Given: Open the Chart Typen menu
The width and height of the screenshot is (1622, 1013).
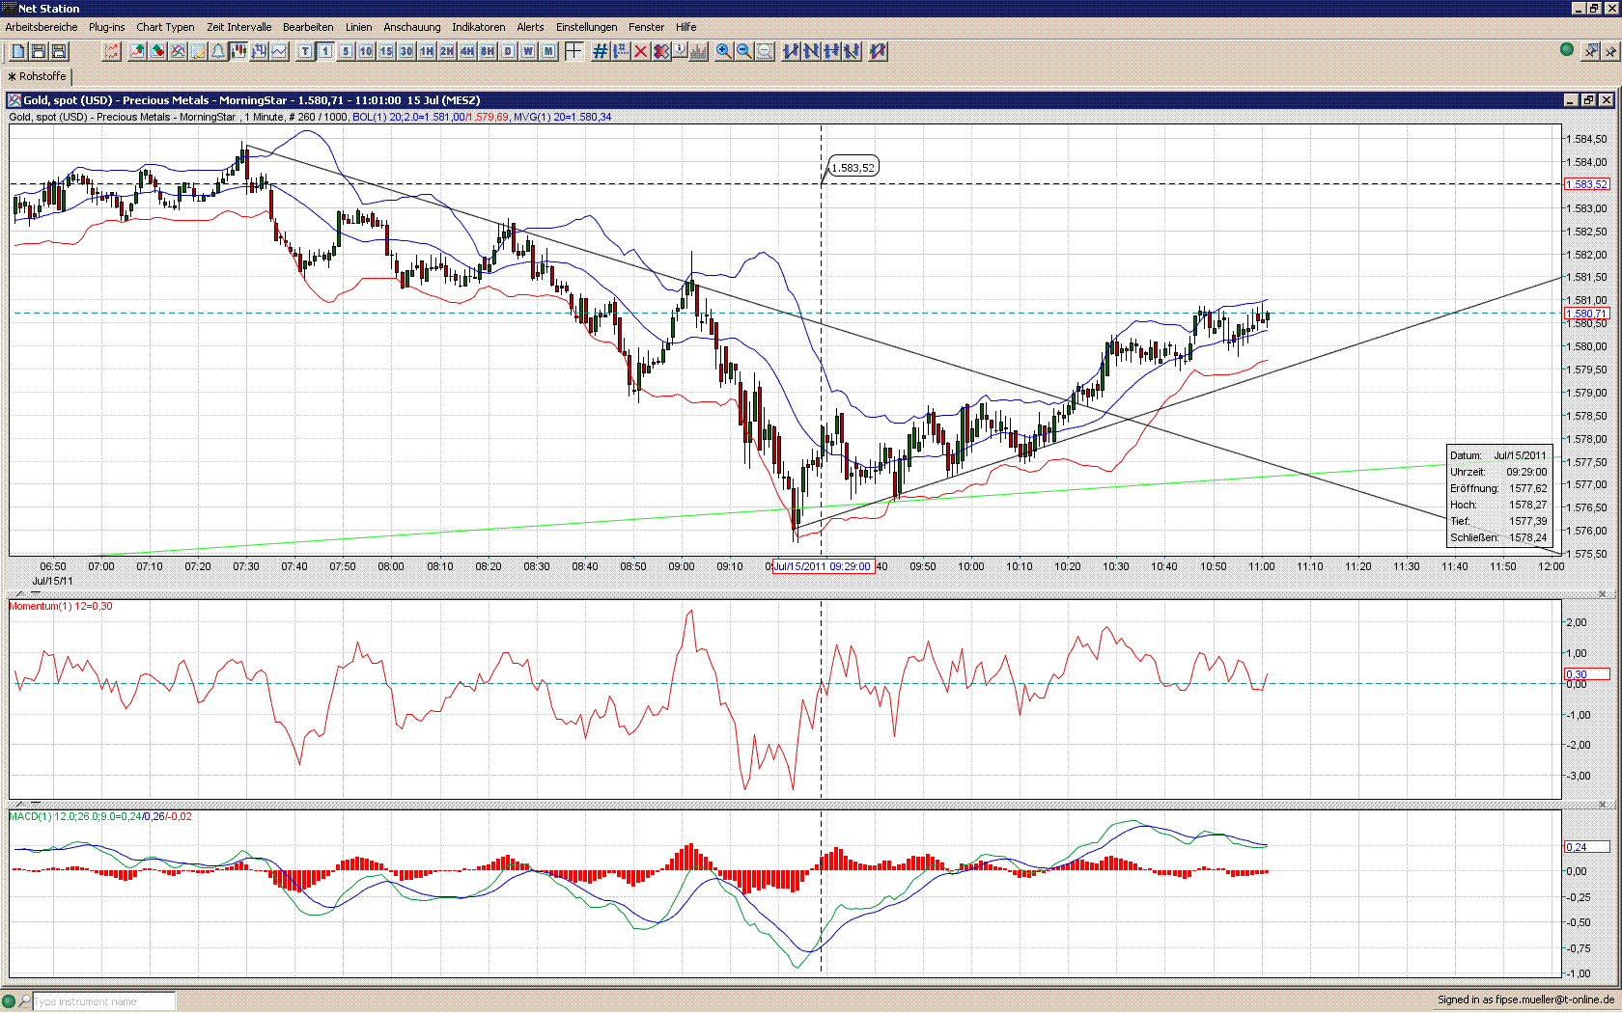Looking at the screenshot, I should 165,27.
